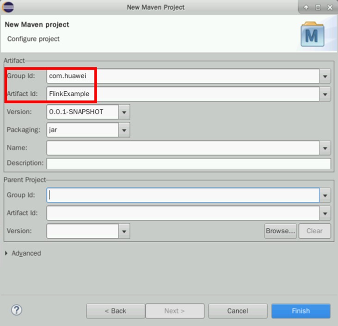Click the Browse... button
Viewport: 338px width, 326px height.
pos(280,231)
